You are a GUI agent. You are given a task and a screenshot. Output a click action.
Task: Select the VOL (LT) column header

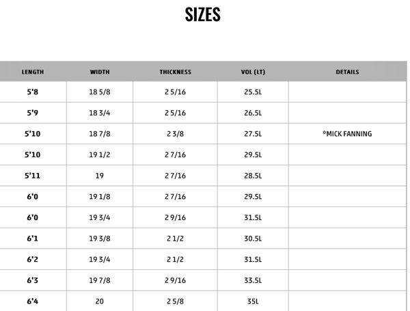click(x=253, y=72)
